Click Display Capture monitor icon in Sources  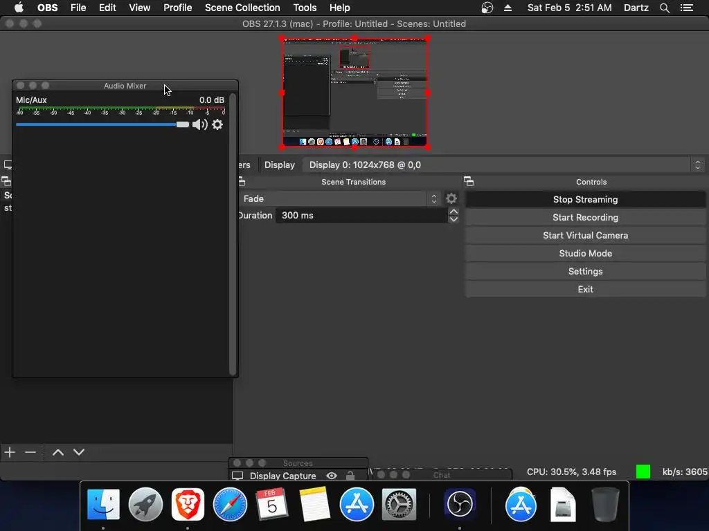click(x=237, y=476)
